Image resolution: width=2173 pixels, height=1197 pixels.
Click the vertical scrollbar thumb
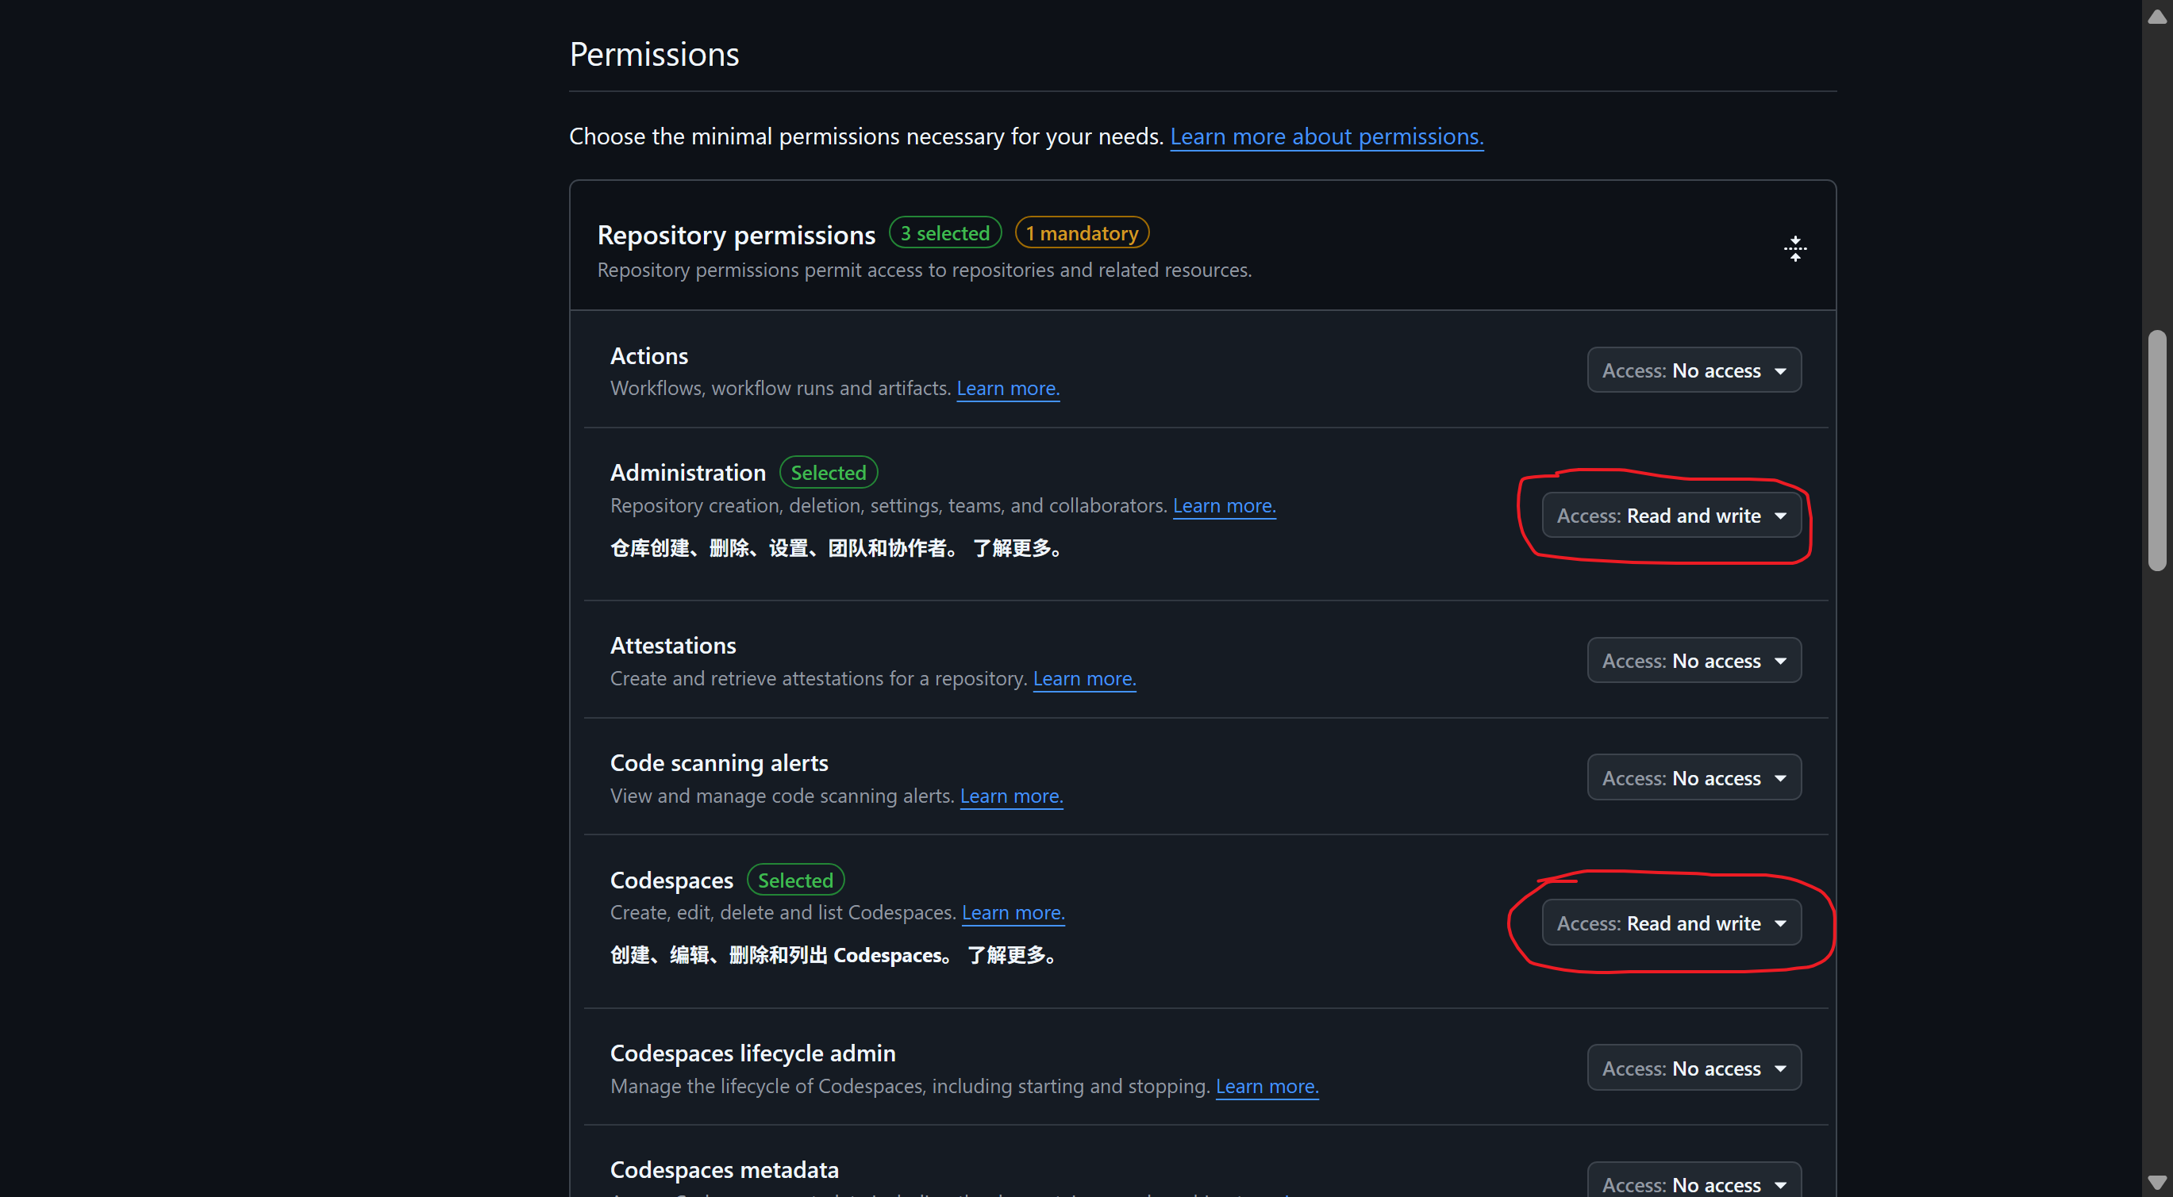pos(2156,451)
